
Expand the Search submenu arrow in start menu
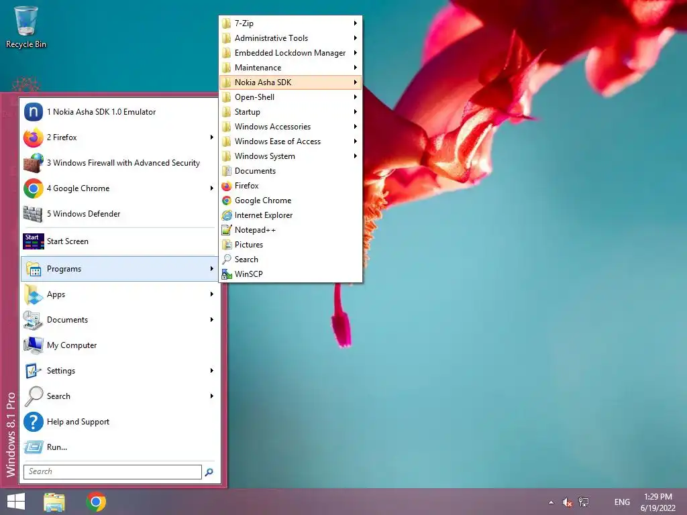pyautogui.click(x=211, y=396)
